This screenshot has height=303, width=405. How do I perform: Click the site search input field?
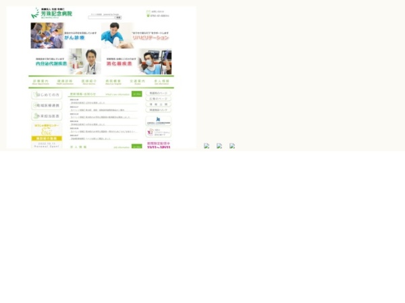tap(101, 18)
